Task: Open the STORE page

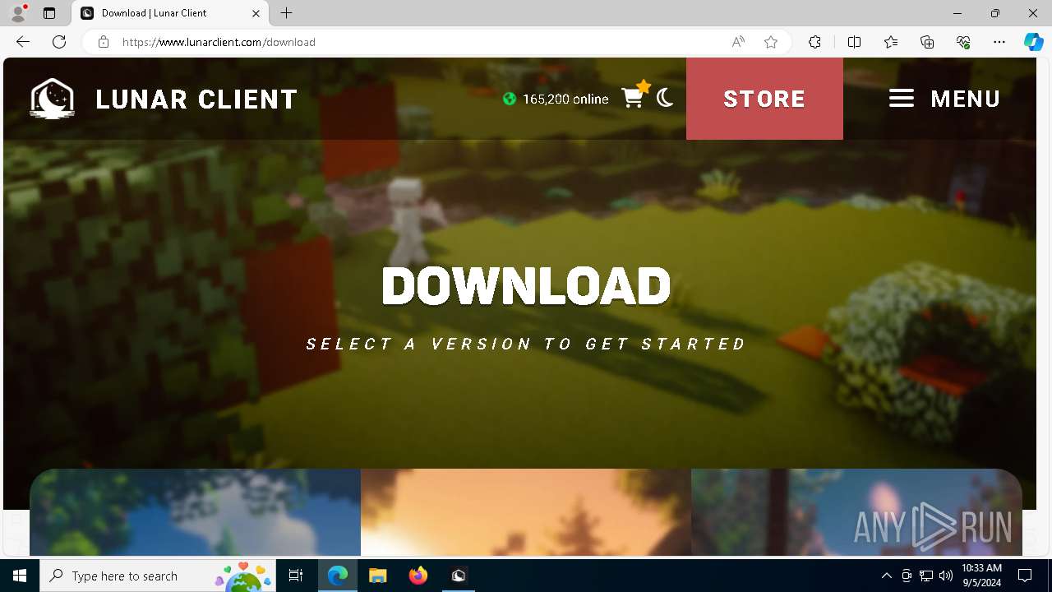Action: click(x=764, y=99)
